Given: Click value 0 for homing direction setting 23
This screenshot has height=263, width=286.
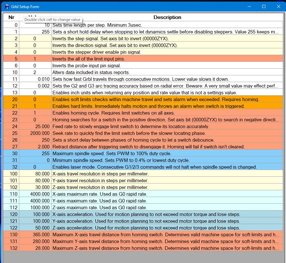Looking at the screenshot, I should tap(35, 119).
